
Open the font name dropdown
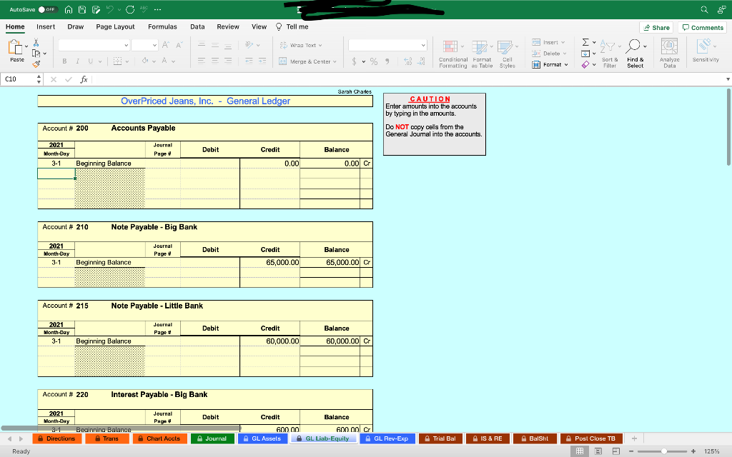click(93, 44)
